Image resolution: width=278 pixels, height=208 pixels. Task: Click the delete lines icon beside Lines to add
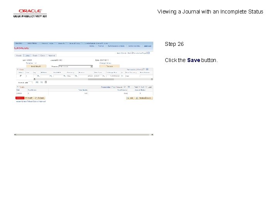(41, 82)
